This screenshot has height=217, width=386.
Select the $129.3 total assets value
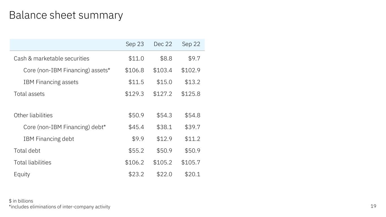[134, 94]
